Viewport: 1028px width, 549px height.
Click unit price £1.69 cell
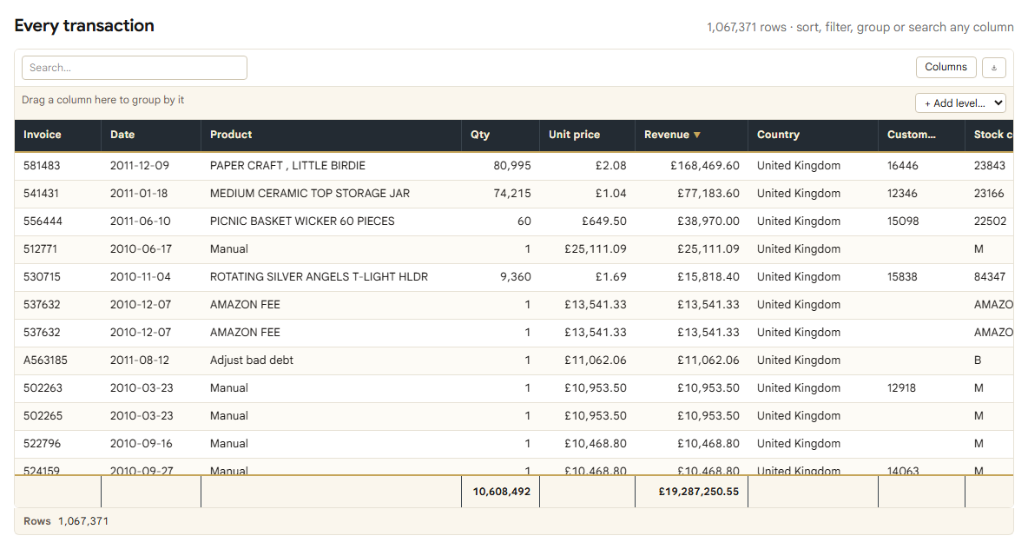click(x=588, y=277)
